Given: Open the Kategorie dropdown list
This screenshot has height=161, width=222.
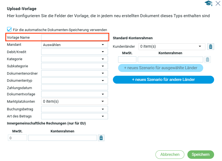Looking at the screenshot, I should [x=74, y=59].
